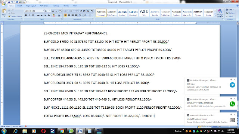Toggle Underline formatting

(x=33, y=15)
